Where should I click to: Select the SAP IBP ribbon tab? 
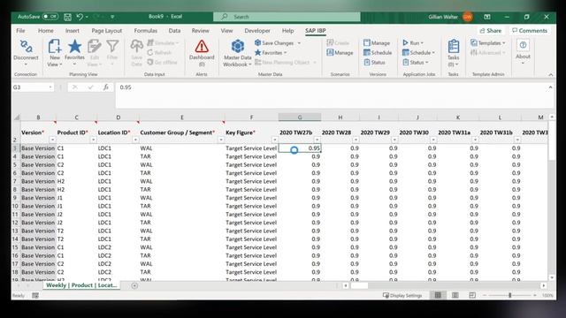pyautogui.click(x=315, y=31)
